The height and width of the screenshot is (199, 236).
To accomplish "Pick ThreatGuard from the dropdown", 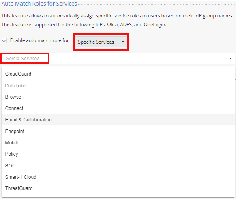I will pos(118,188).
